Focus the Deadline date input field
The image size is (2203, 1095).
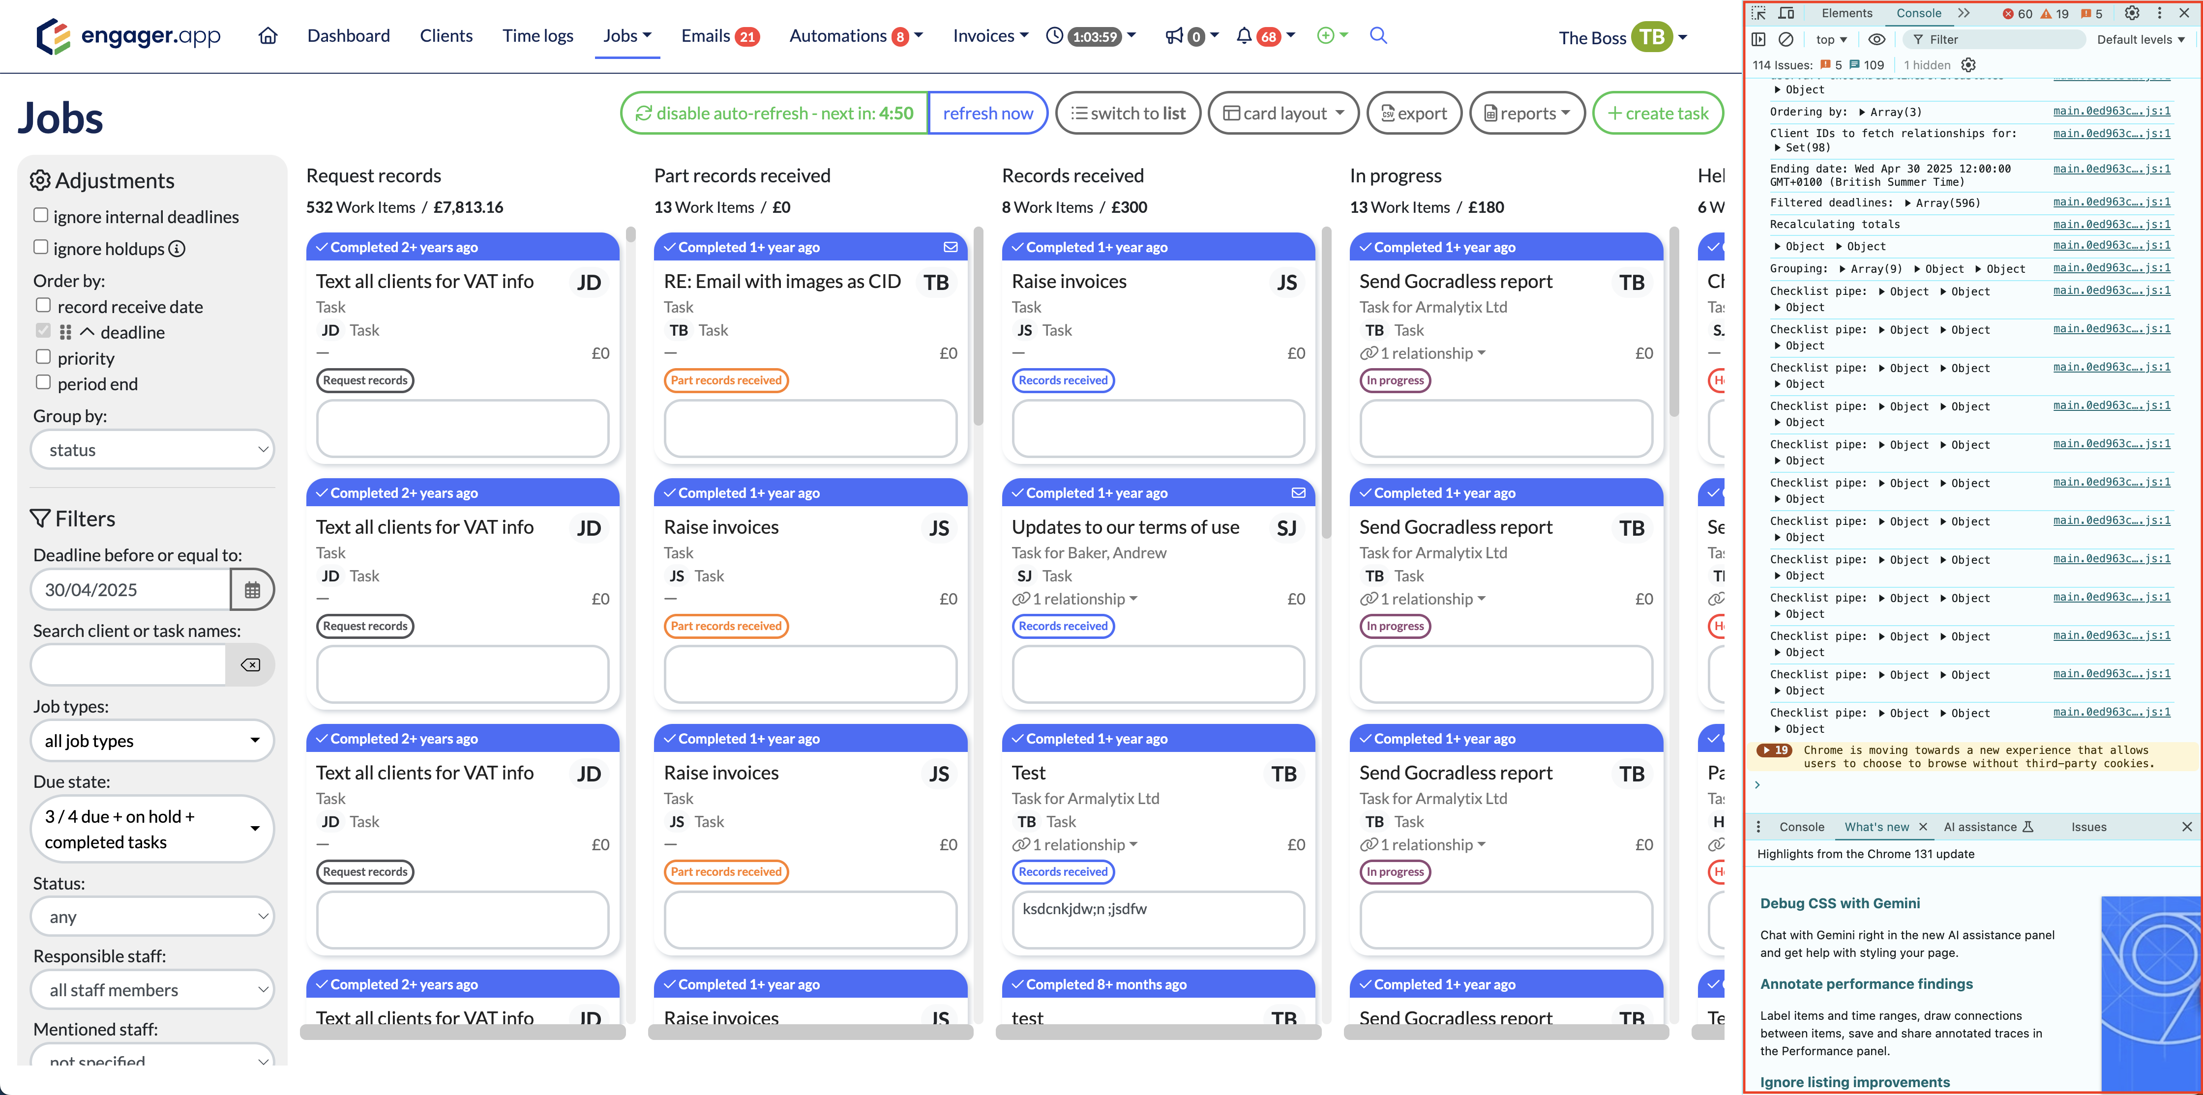[130, 590]
